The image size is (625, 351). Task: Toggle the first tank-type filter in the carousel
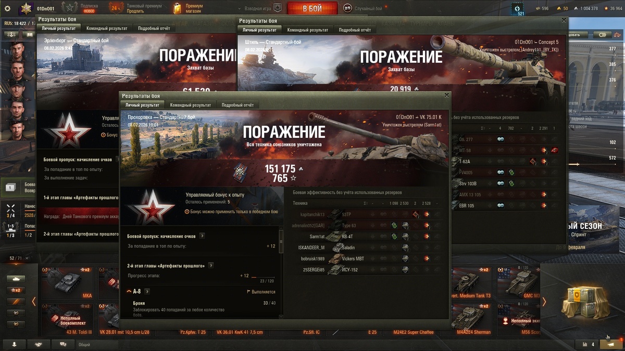click(15, 279)
